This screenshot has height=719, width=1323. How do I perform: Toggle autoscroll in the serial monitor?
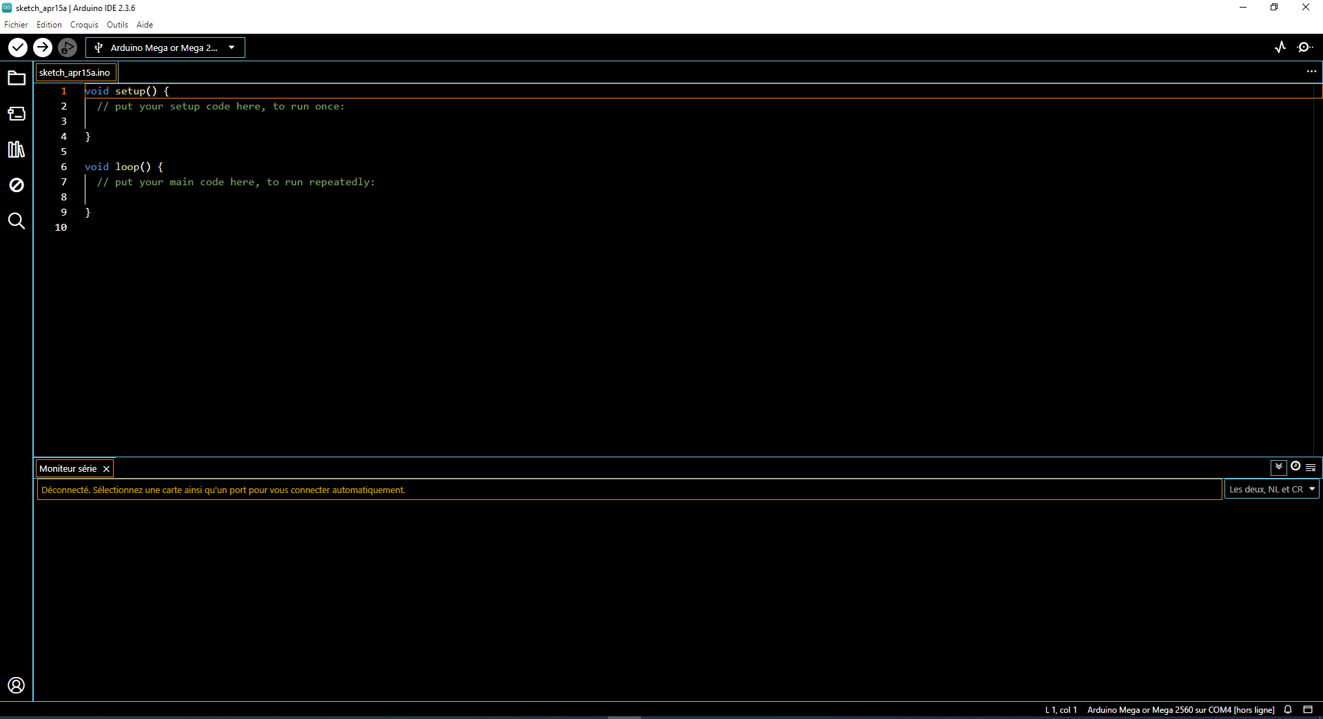[x=1278, y=467]
